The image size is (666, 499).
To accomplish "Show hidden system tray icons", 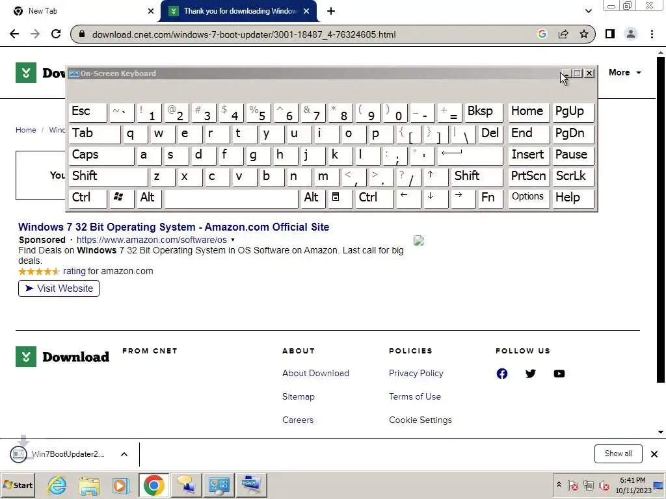I will (559, 484).
